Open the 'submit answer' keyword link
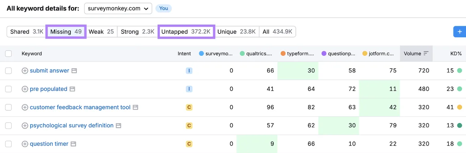Viewport: 466px width, 153px height. coord(49,70)
